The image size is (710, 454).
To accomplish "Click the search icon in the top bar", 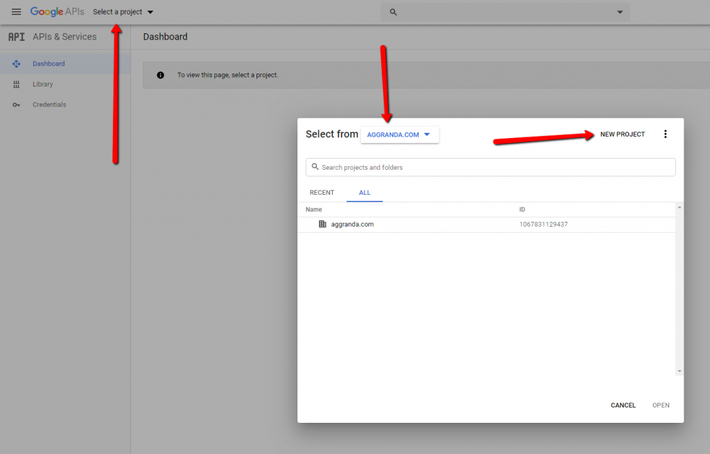I will (392, 11).
